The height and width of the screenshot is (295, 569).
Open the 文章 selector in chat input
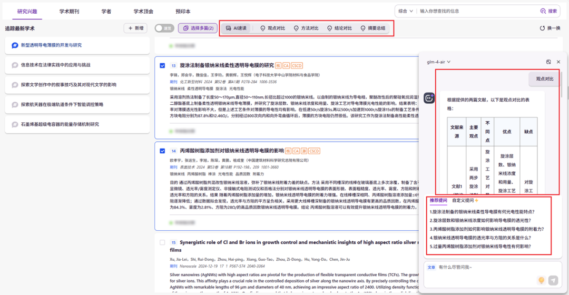pyautogui.click(x=431, y=267)
